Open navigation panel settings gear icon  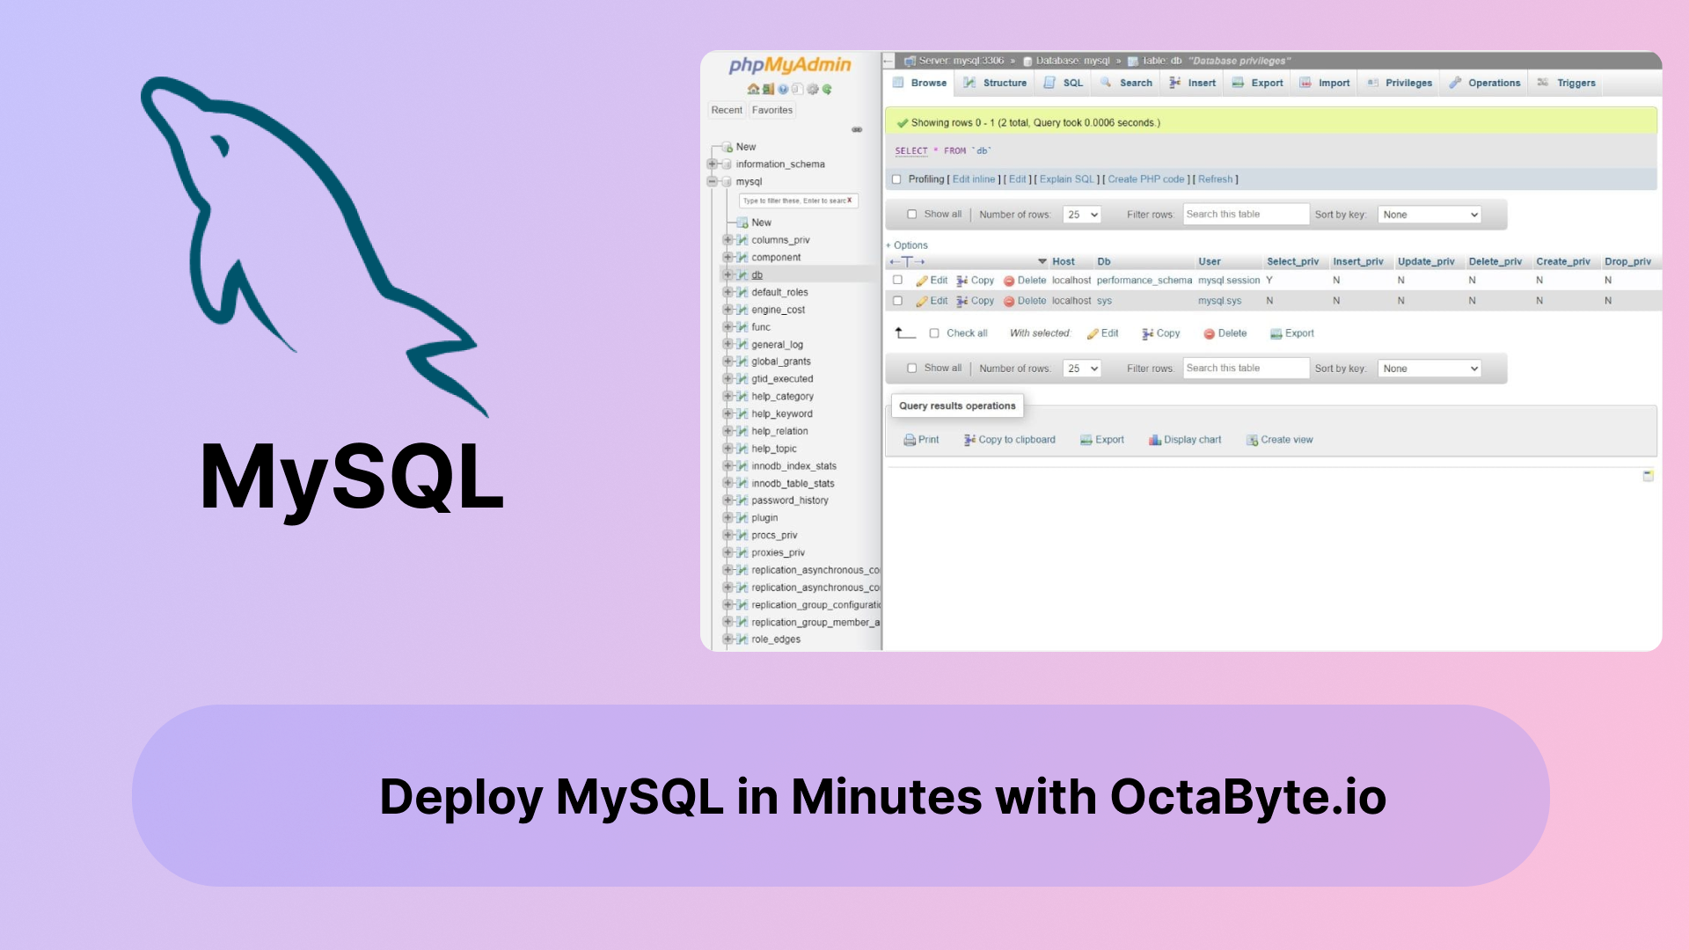coord(812,89)
